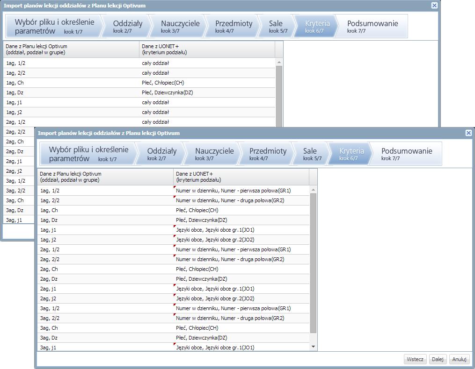475x369 pixels.
Task: Select criterion cell for 1ag, 1/2 in front window
Action: click(x=241, y=191)
